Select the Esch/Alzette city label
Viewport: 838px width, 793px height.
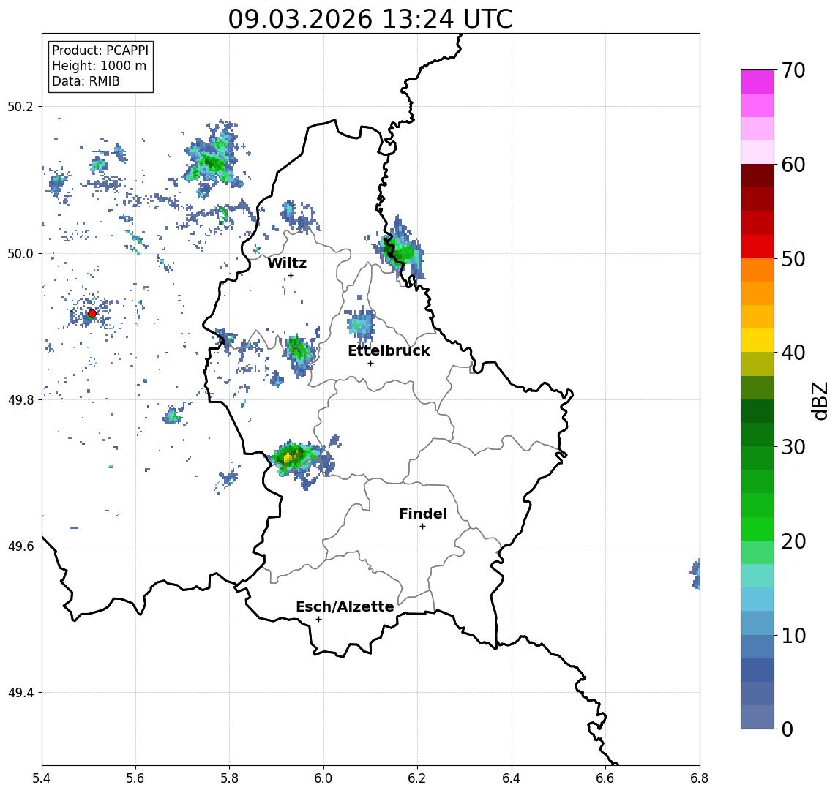click(345, 606)
